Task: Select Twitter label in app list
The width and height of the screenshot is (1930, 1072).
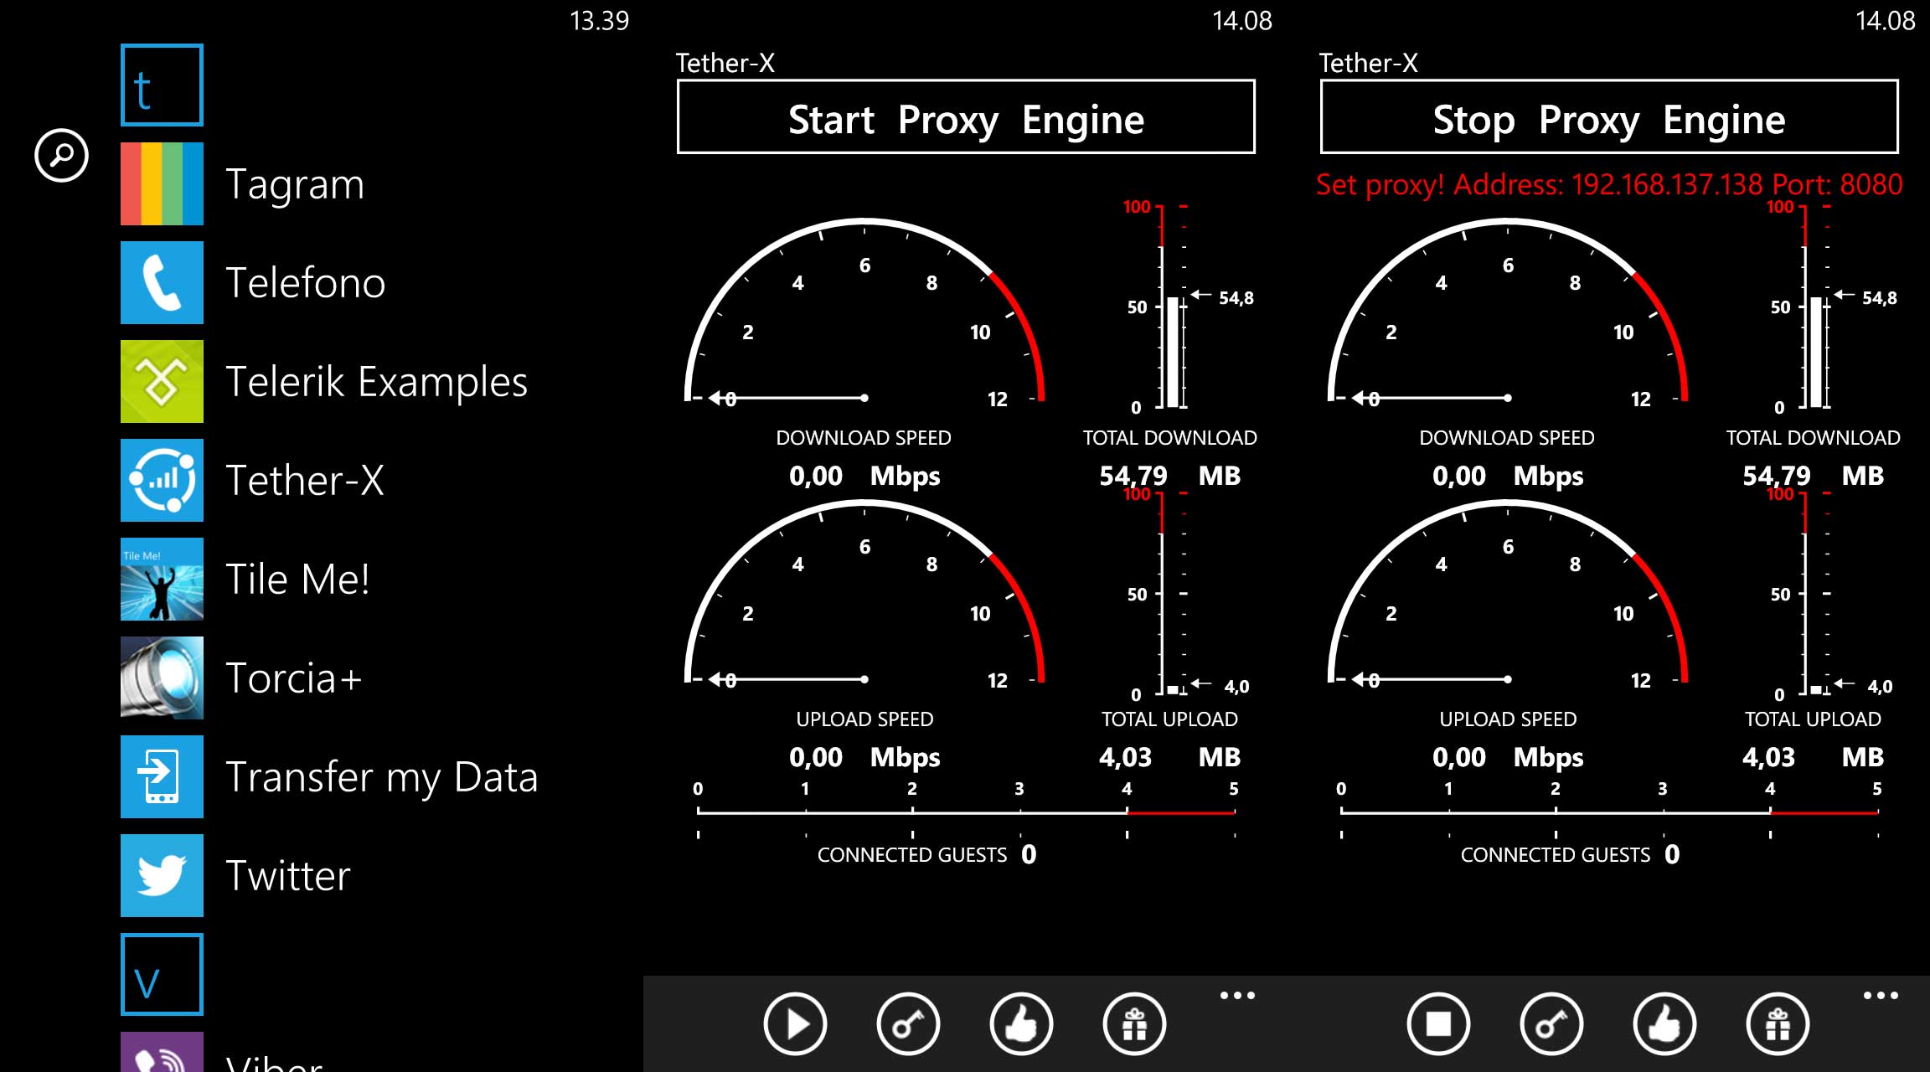Action: 288,875
